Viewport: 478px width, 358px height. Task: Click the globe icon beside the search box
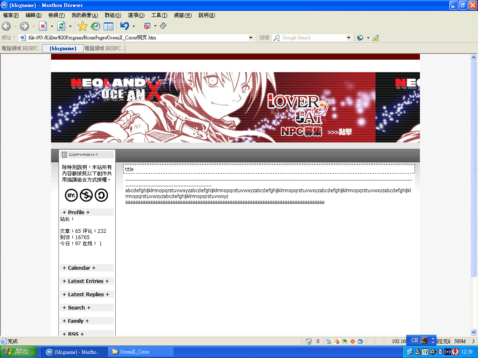click(360, 38)
